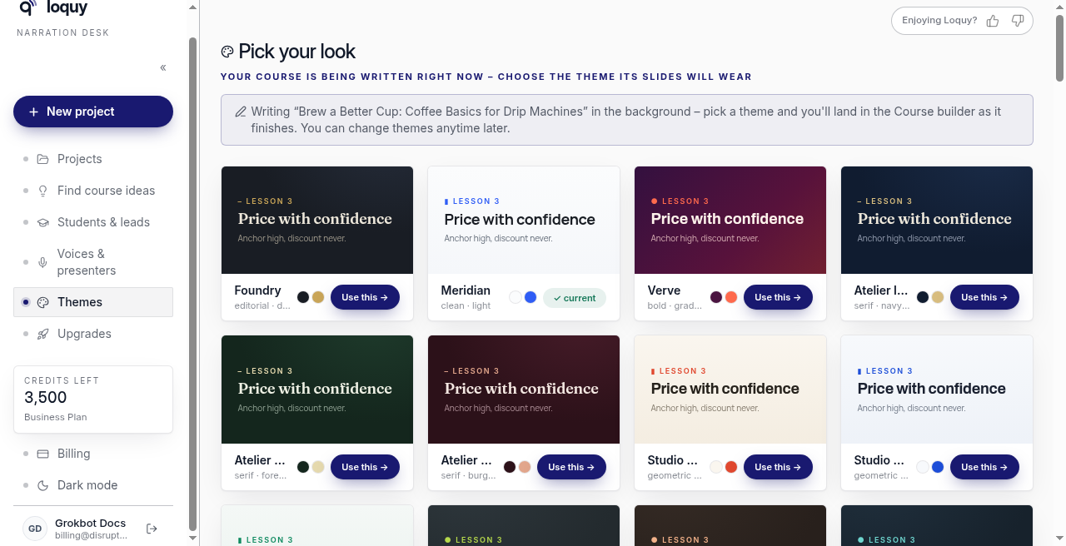Click the microphone Voices icon
The image size is (1066, 546).
[x=43, y=262]
